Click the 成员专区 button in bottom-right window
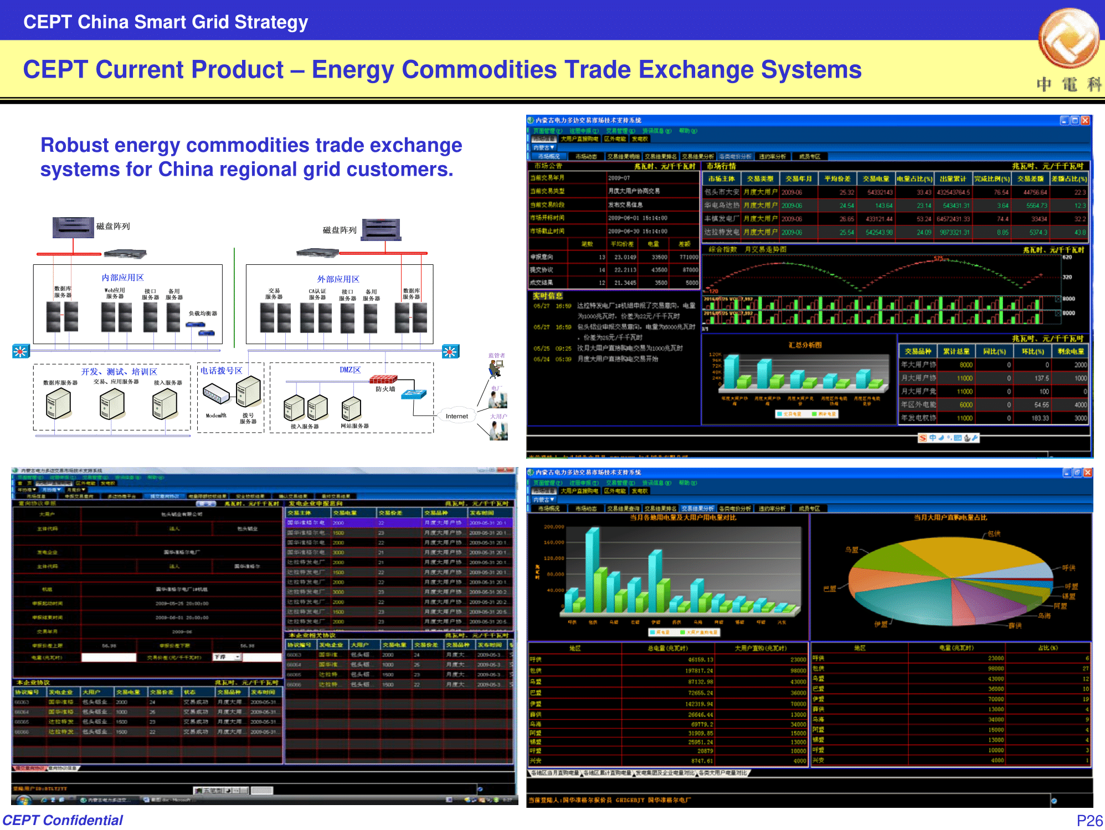This screenshot has width=1105, height=830. tap(809, 509)
